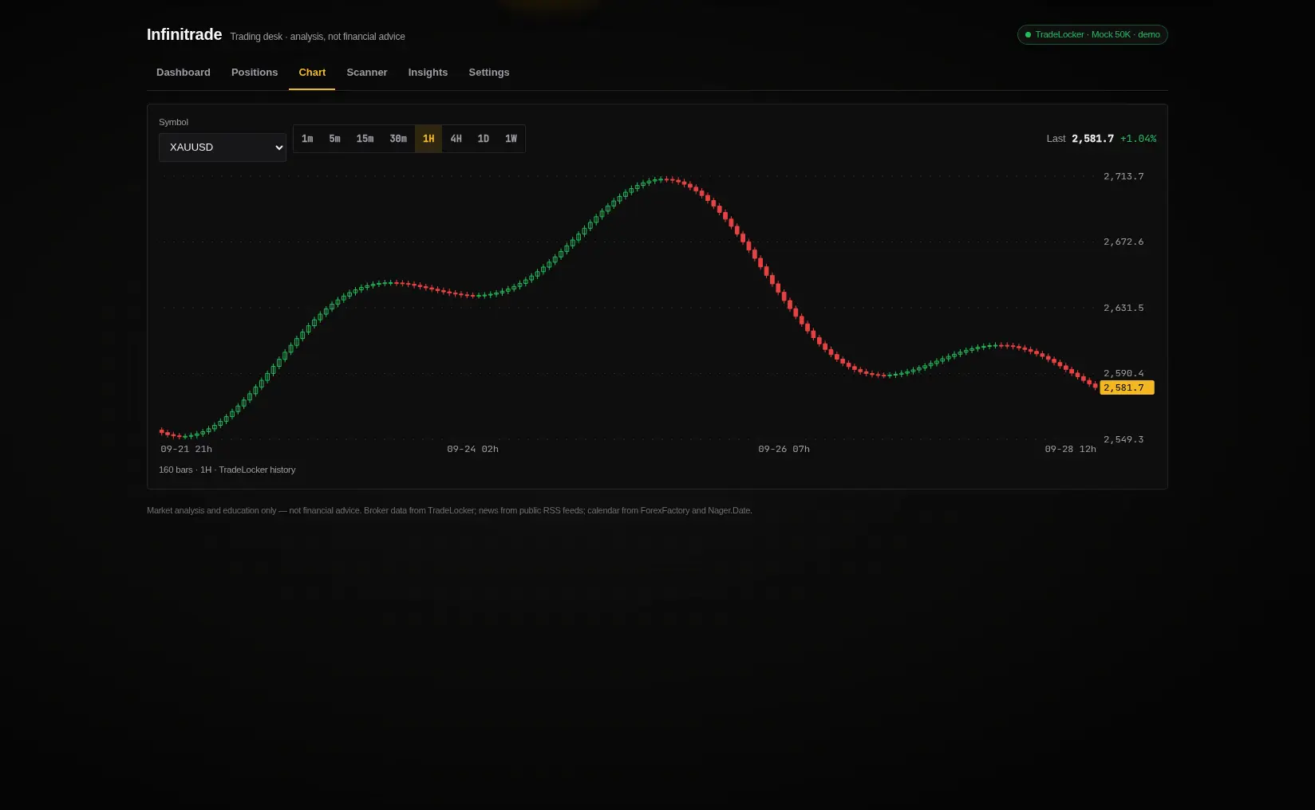Choose the 30m timeframe

tap(398, 139)
